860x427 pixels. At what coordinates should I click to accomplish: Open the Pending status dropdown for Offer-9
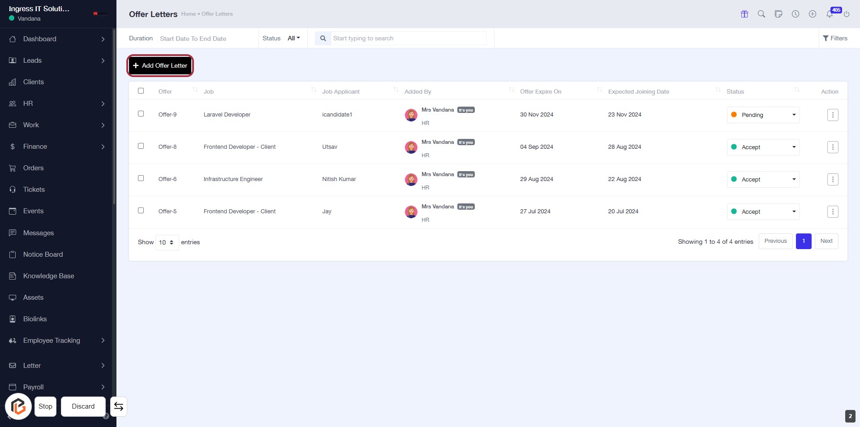pos(763,115)
